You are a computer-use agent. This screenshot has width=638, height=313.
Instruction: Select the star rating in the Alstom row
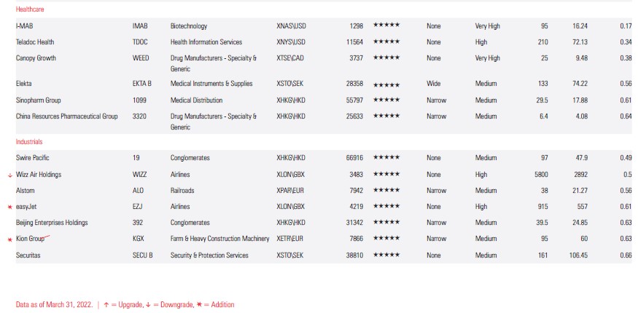coord(386,191)
